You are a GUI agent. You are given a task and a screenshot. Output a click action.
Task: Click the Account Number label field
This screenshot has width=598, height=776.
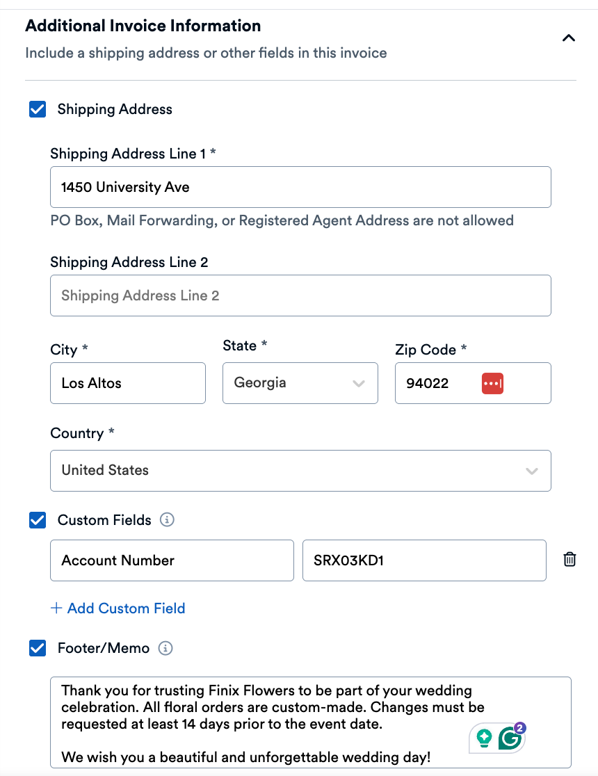pos(172,560)
